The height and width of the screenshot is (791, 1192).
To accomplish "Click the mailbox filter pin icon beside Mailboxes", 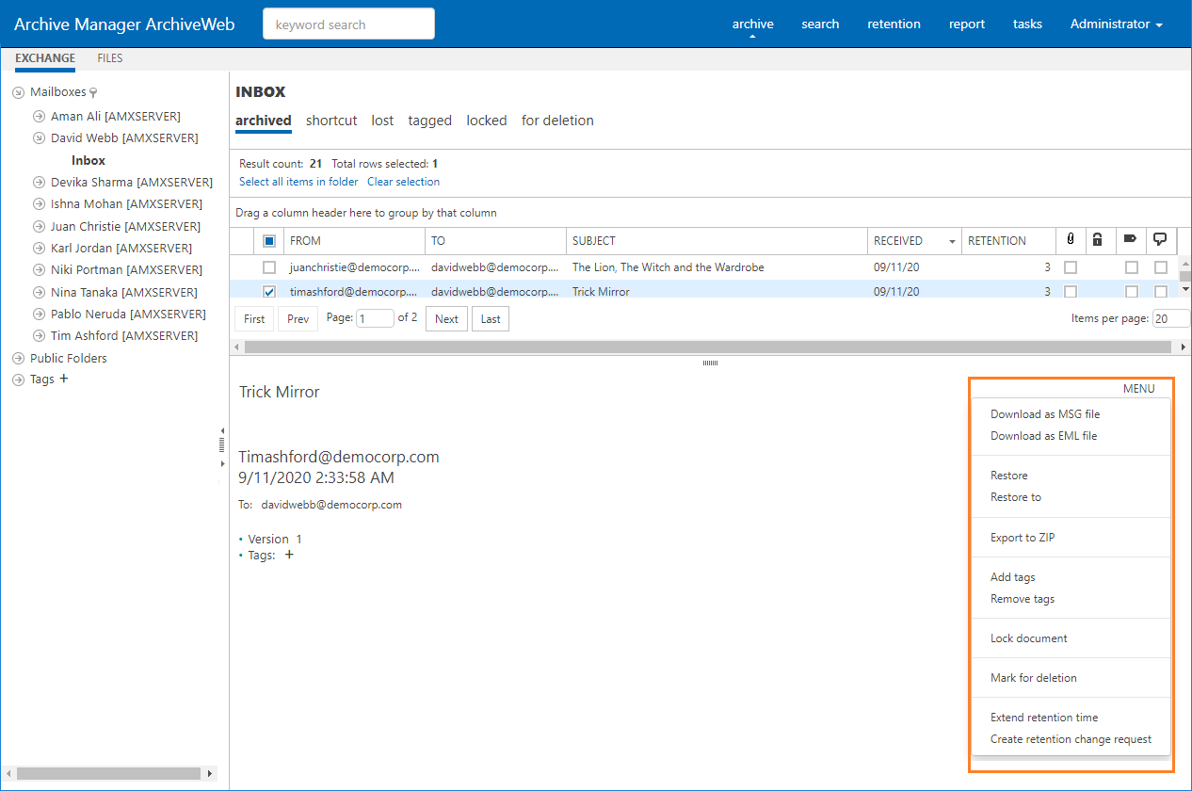I will coord(93,93).
